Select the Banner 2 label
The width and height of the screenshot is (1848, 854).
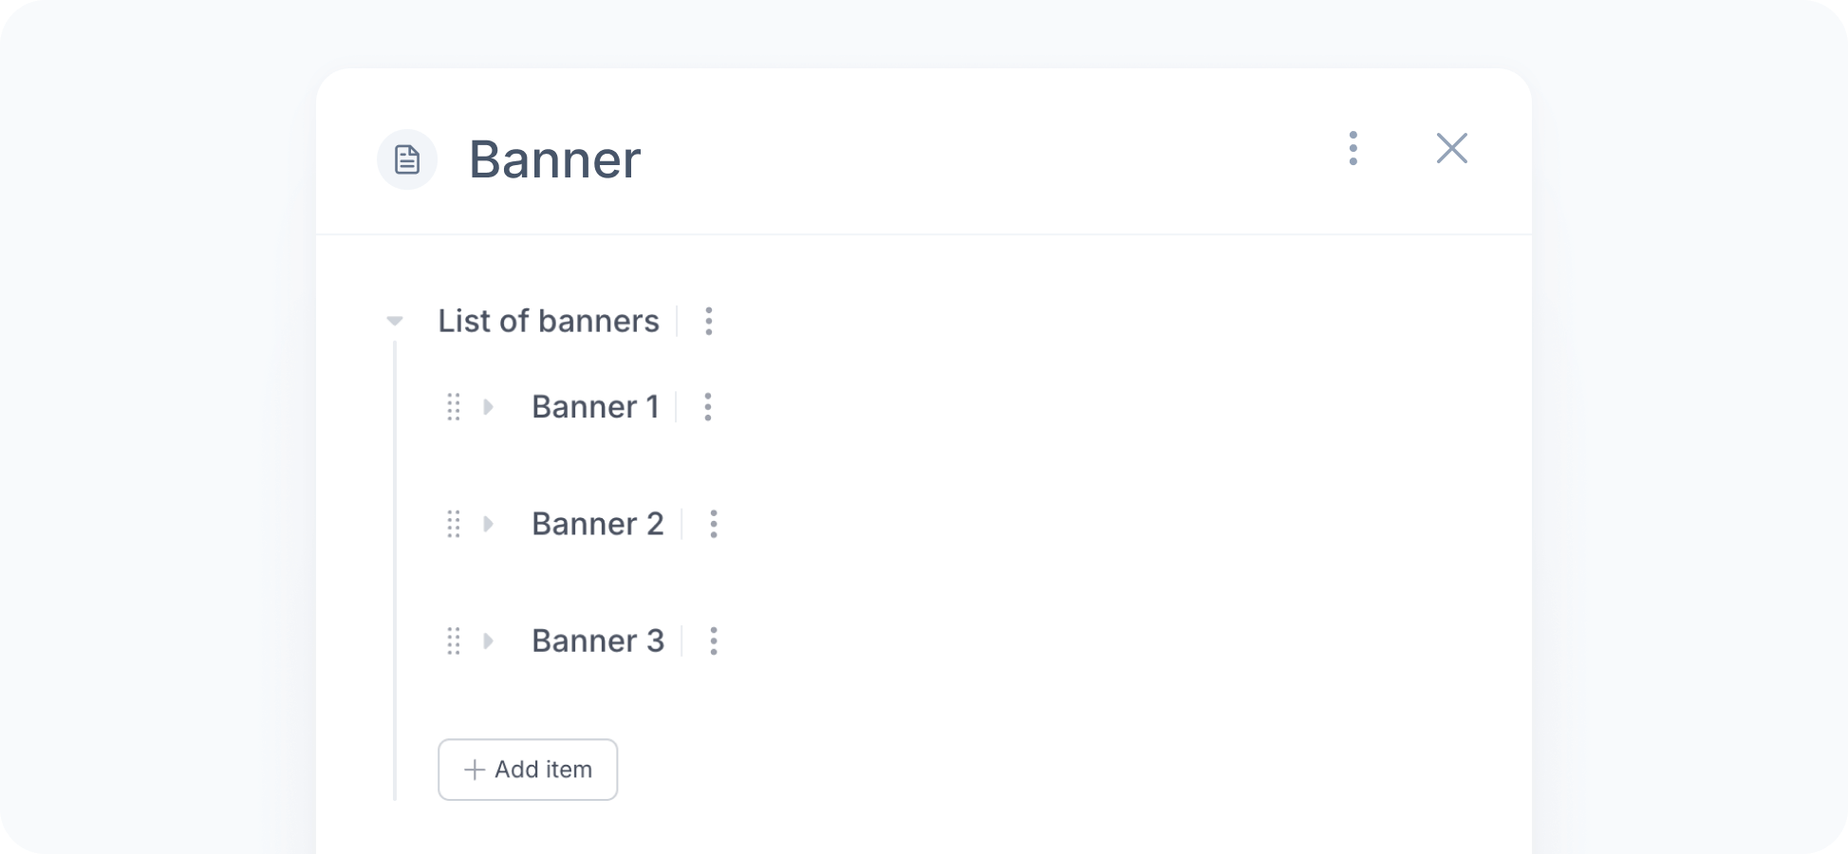pyautogui.click(x=597, y=524)
